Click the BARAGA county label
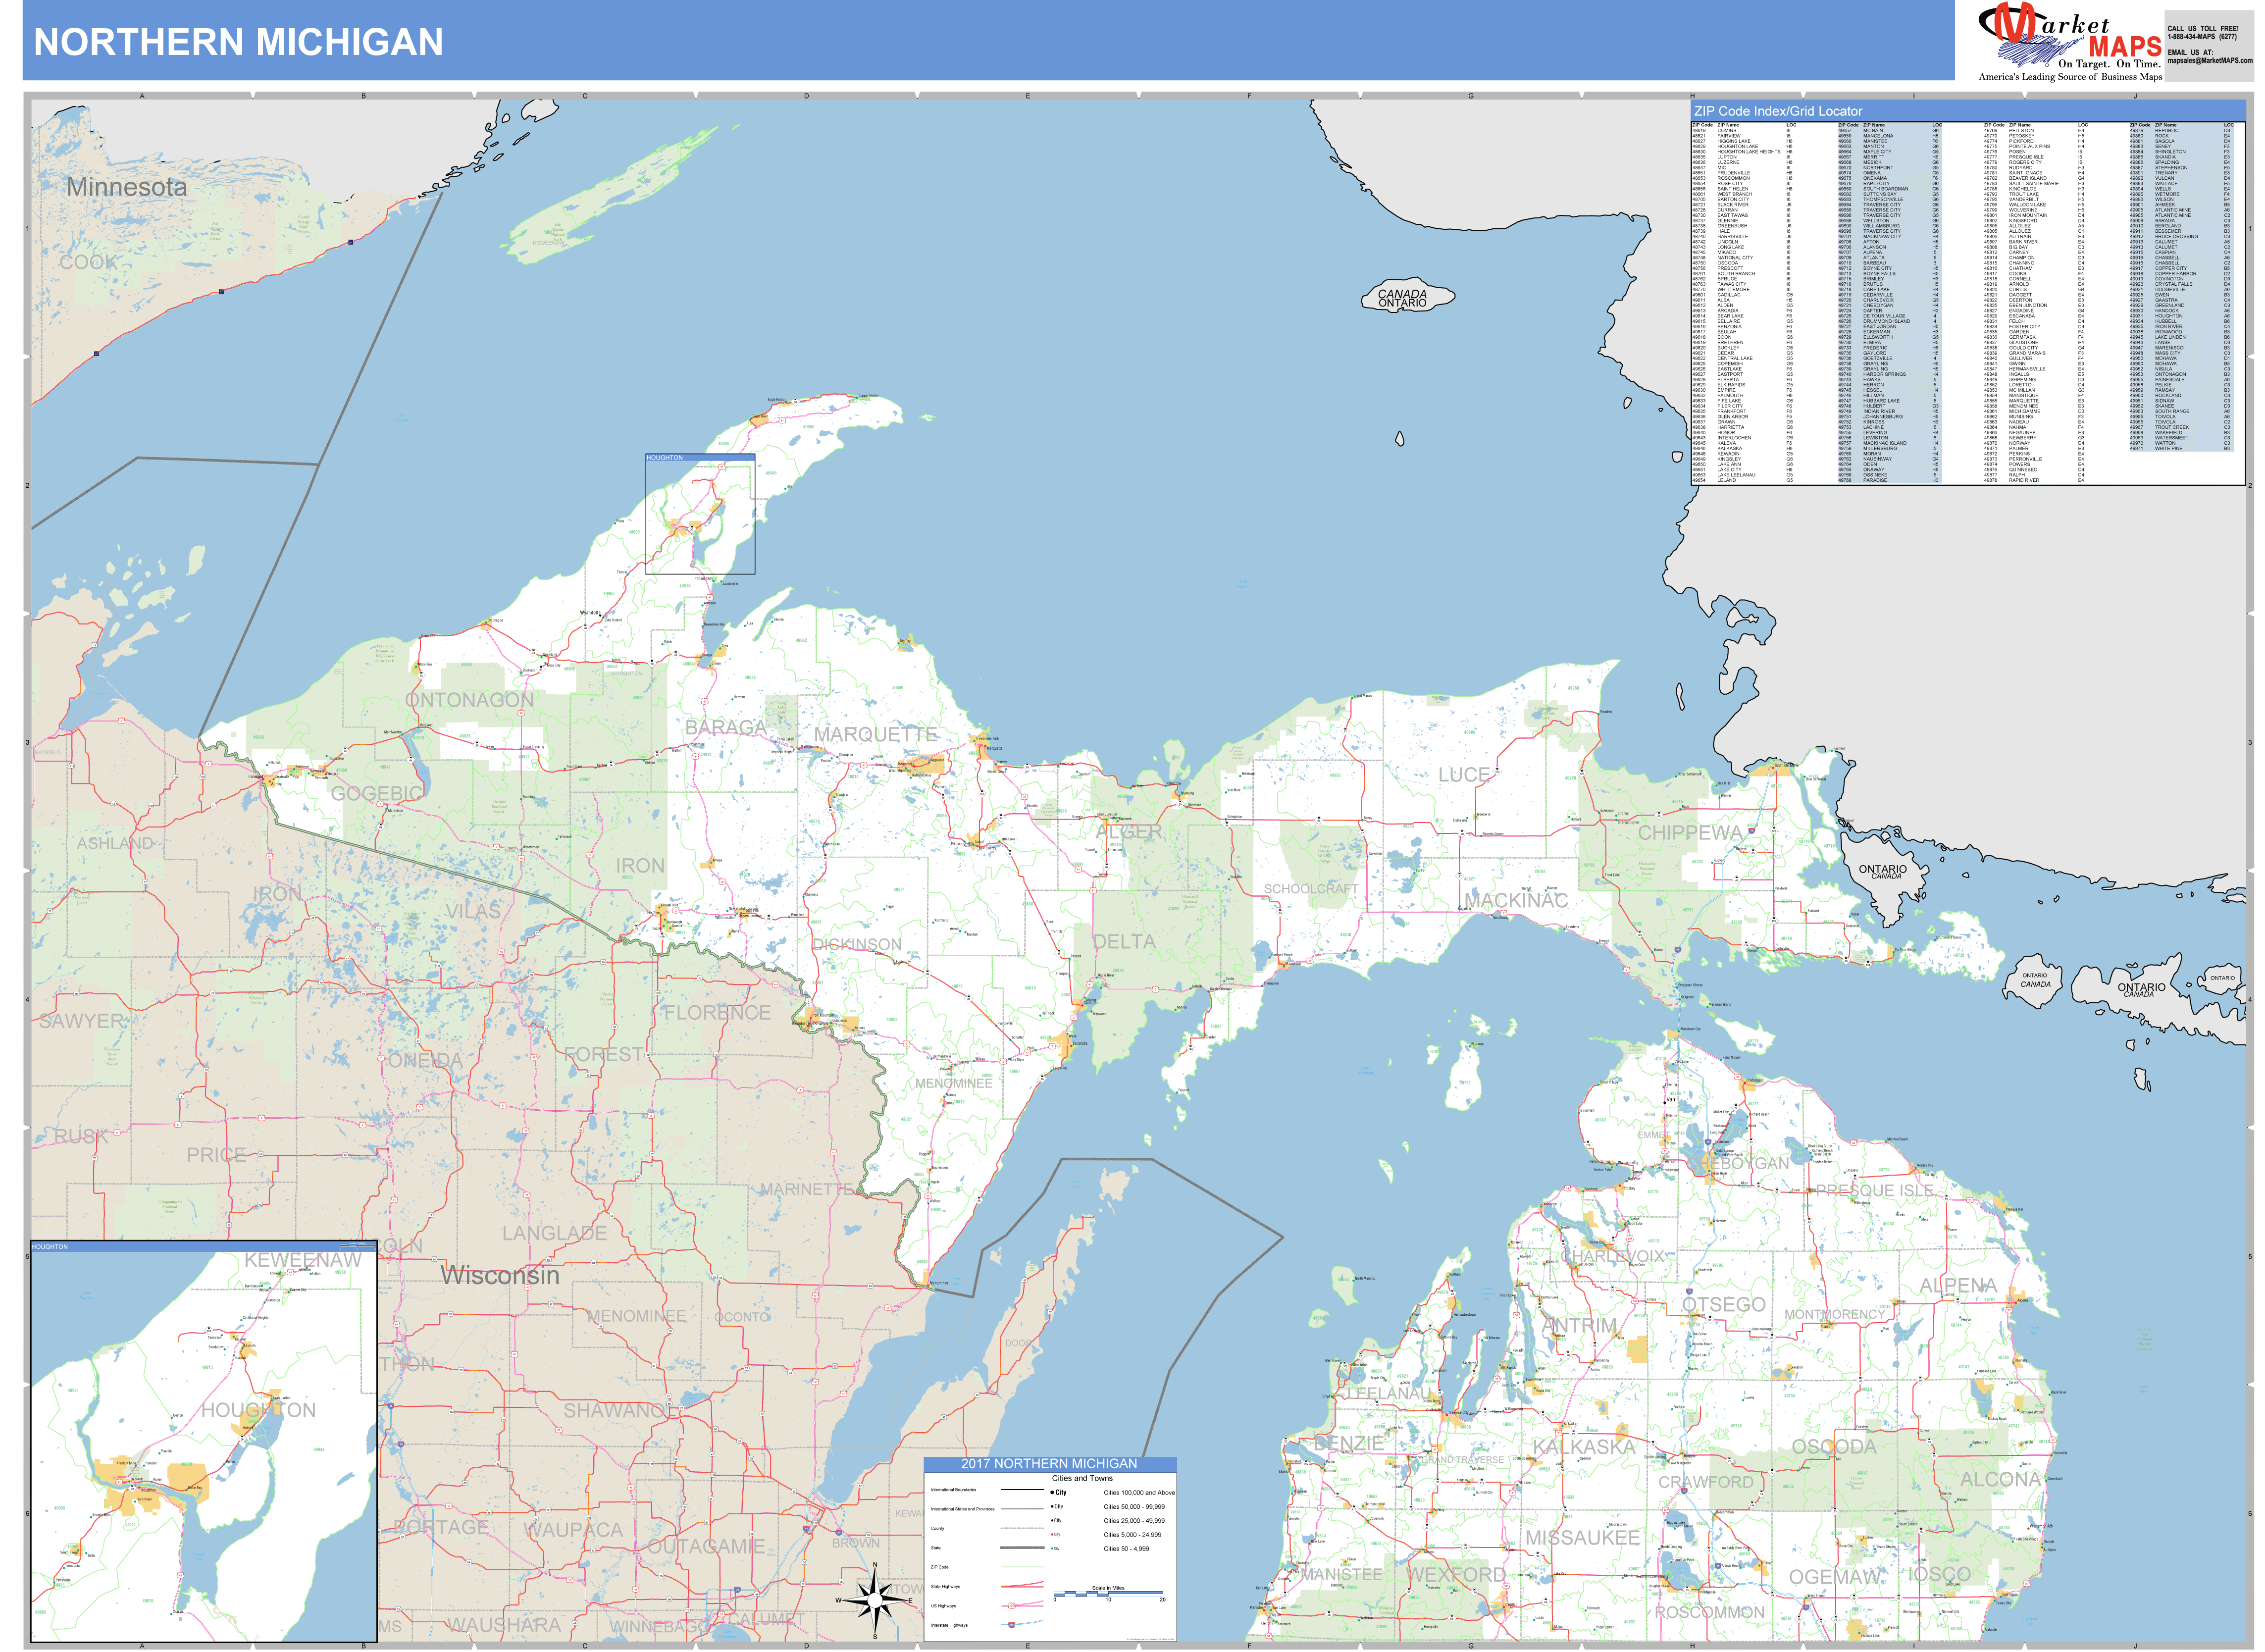The height and width of the screenshot is (1652, 2265). pos(726,728)
